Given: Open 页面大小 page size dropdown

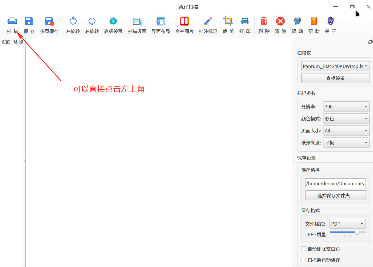Looking at the screenshot, I should pos(346,131).
